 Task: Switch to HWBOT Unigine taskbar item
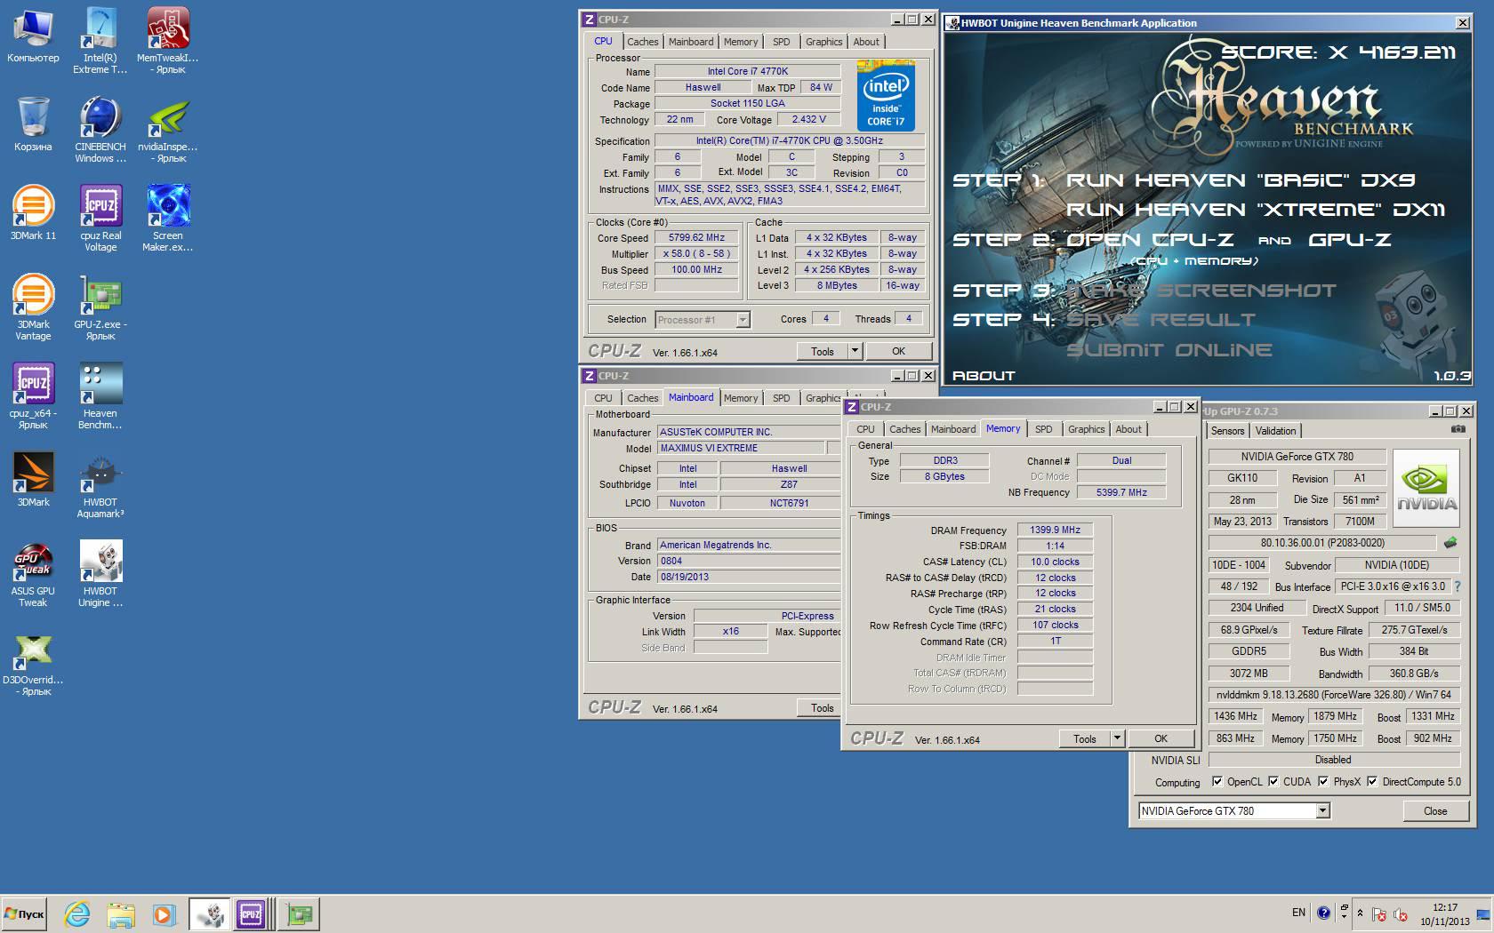[x=210, y=913]
